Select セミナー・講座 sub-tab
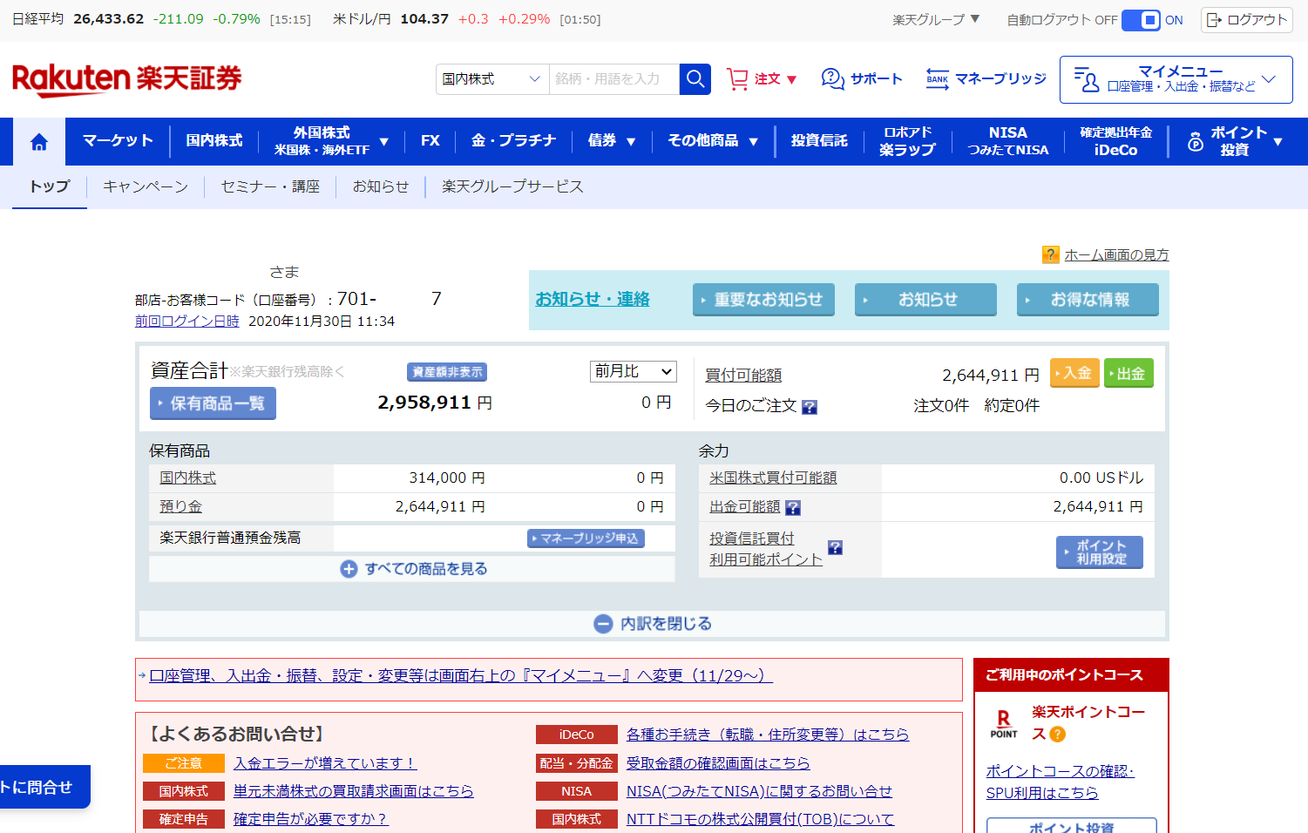 click(x=270, y=186)
